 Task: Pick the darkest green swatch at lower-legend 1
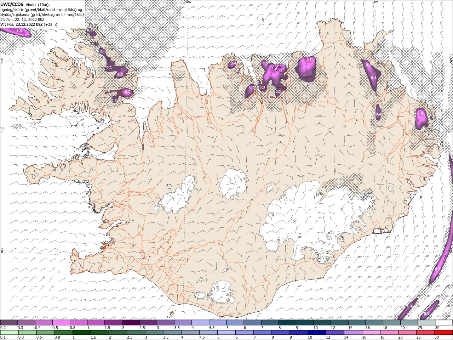tap(81, 333)
